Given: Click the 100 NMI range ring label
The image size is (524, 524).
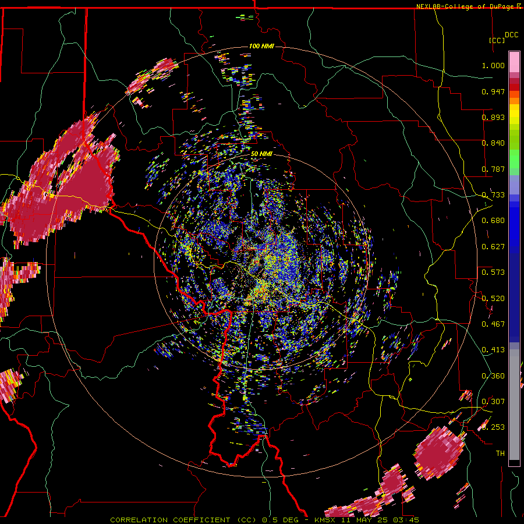Looking at the screenshot, I should (261, 46).
